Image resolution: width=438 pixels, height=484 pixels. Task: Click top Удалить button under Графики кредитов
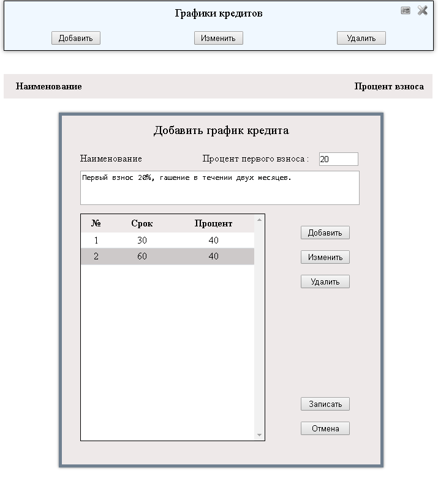pyautogui.click(x=361, y=38)
